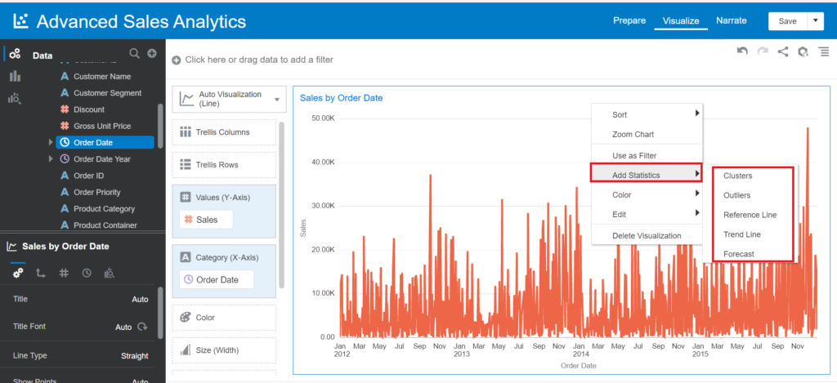Click the Values (Y-Axis) hash icon

coord(186,198)
